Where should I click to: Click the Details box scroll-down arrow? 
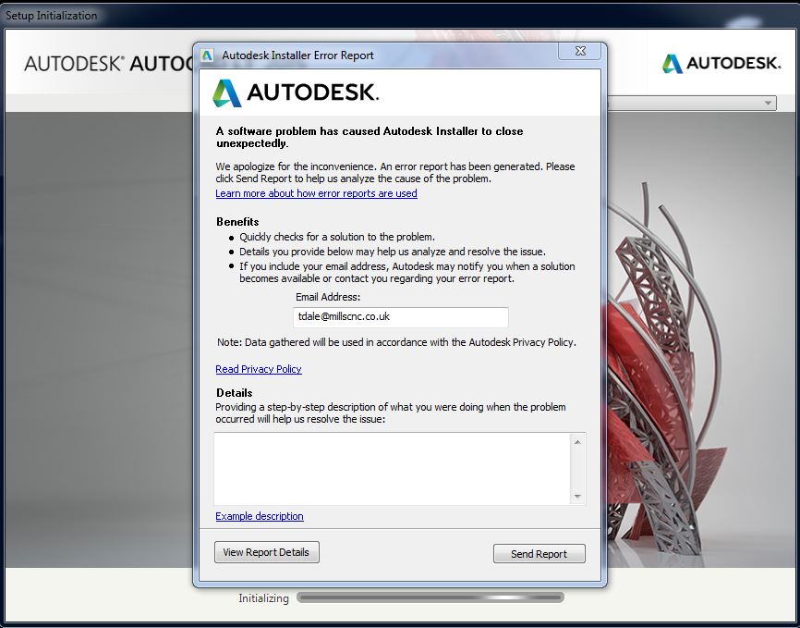[577, 496]
